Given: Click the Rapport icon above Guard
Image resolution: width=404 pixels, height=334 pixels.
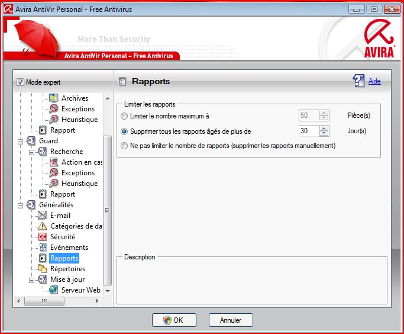Looking at the screenshot, I should 43,130.
